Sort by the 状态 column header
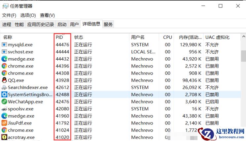Viewport: 246px width, 141px height. pyautogui.click(x=79, y=37)
